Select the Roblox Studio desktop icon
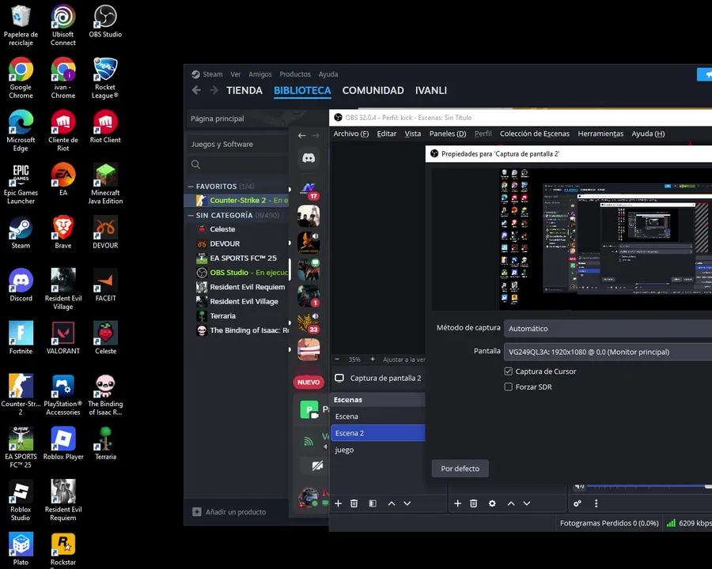 (21, 500)
